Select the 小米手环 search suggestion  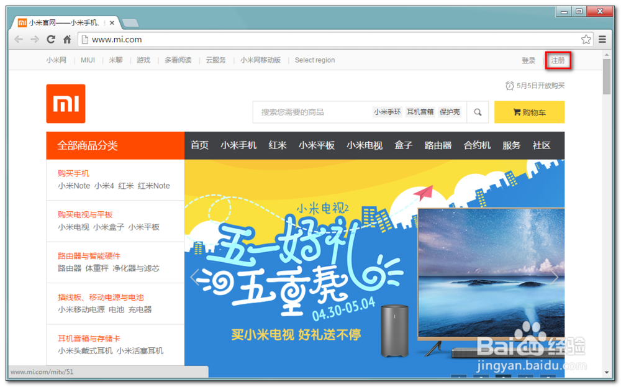point(388,112)
